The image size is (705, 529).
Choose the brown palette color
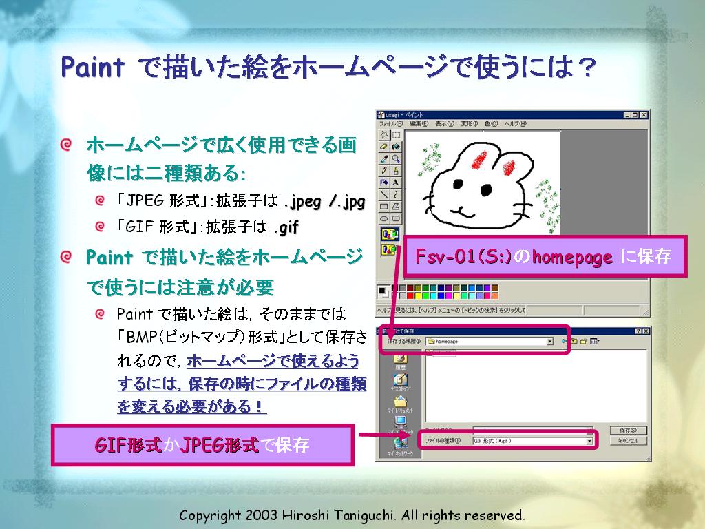tap(494, 287)
